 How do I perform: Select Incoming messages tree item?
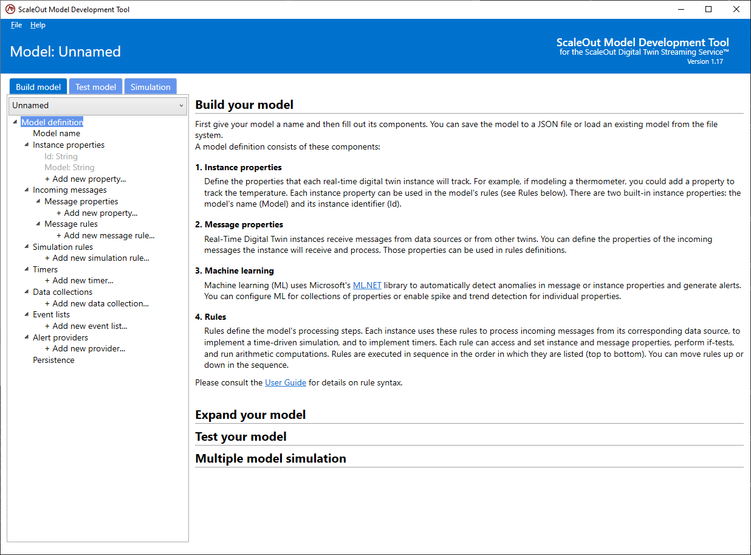tap(70, 190)
